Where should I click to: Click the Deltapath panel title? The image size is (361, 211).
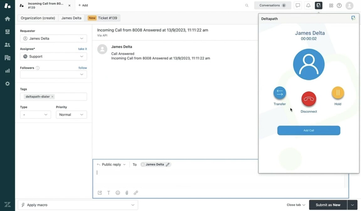click(269, 19)
